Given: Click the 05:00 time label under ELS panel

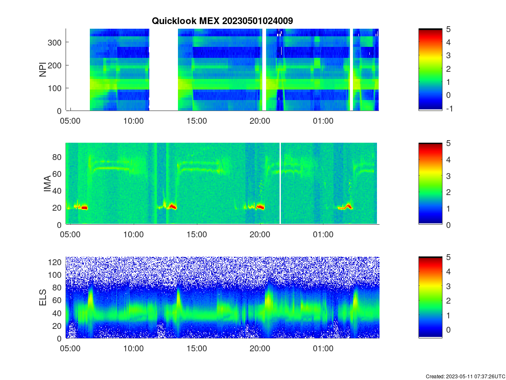Looking at the screenshot, I should (70, 349).
